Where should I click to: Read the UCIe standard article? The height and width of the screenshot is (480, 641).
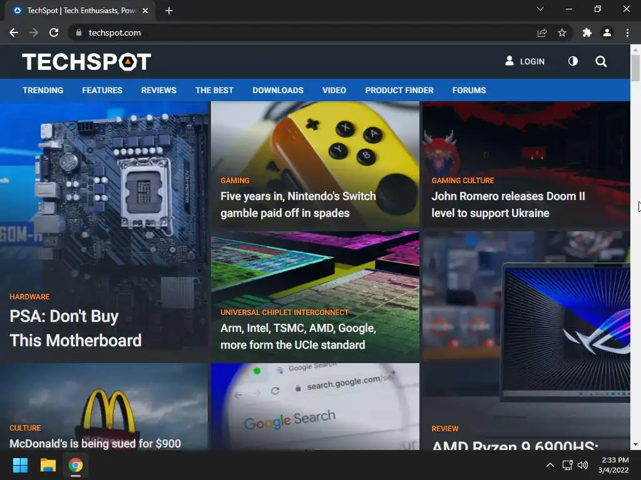tap(298, 336)
